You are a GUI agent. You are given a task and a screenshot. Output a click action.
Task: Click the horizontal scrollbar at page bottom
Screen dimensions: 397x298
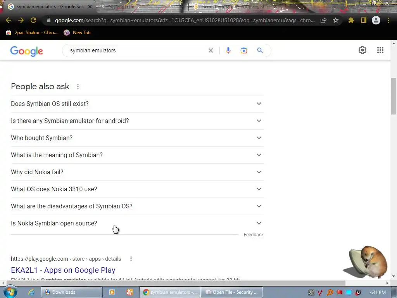point(176,283)
